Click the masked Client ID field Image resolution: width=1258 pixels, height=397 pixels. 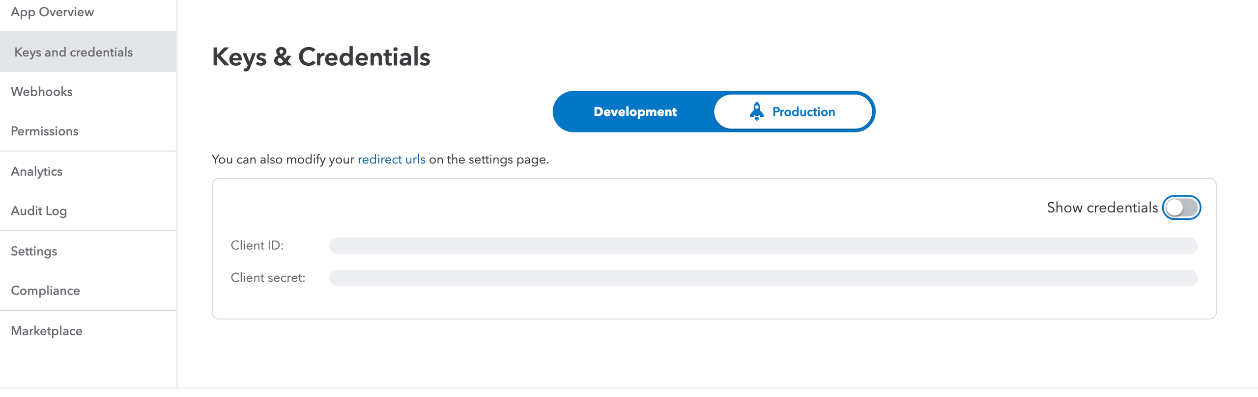(763, 245)
